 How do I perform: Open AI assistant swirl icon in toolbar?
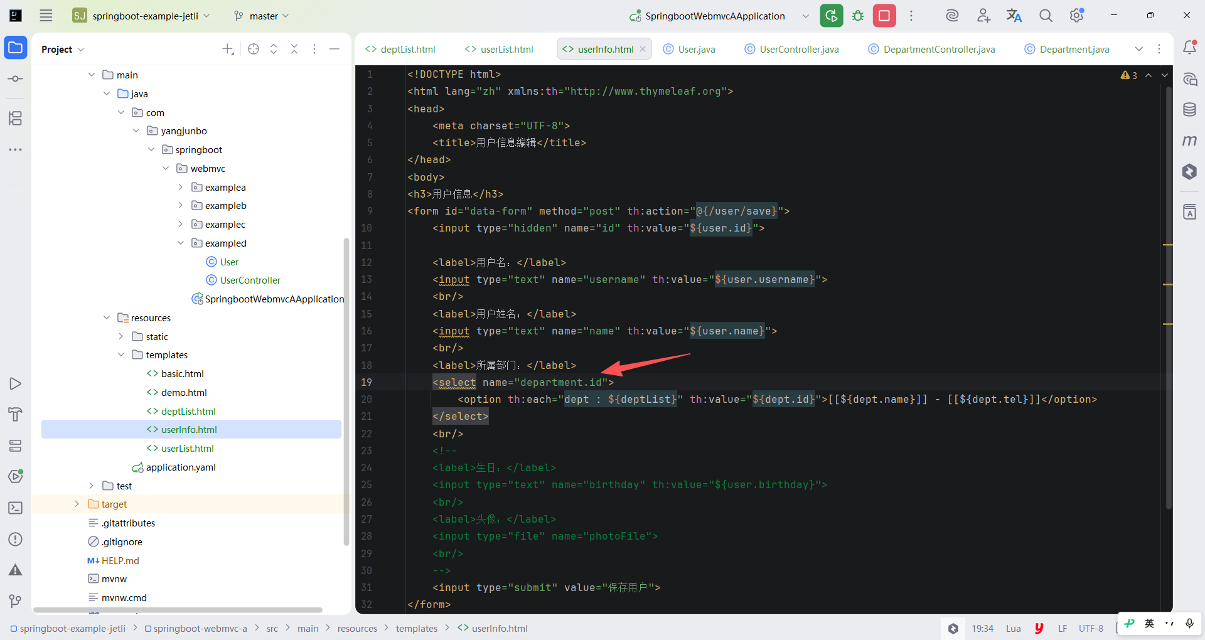tap(952, 16)
